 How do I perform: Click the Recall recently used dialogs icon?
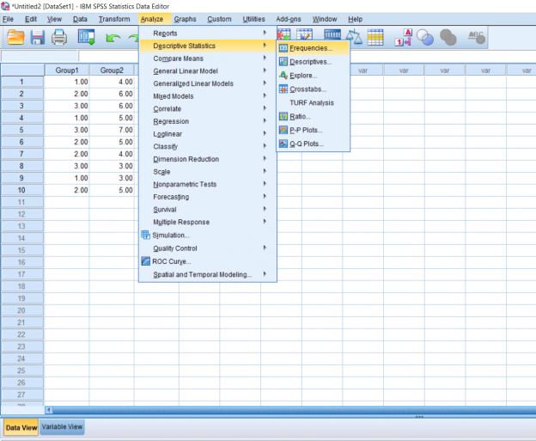[x=86, y=37]
